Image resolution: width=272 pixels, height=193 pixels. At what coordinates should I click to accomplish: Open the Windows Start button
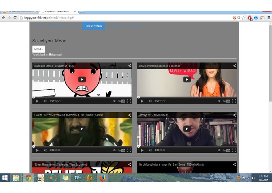5,178
